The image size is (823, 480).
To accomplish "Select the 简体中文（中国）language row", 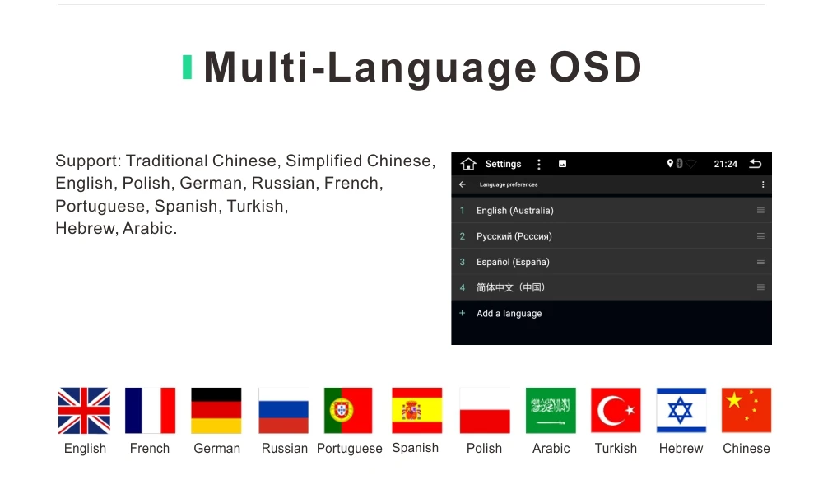I will click(x=611, y=287).
